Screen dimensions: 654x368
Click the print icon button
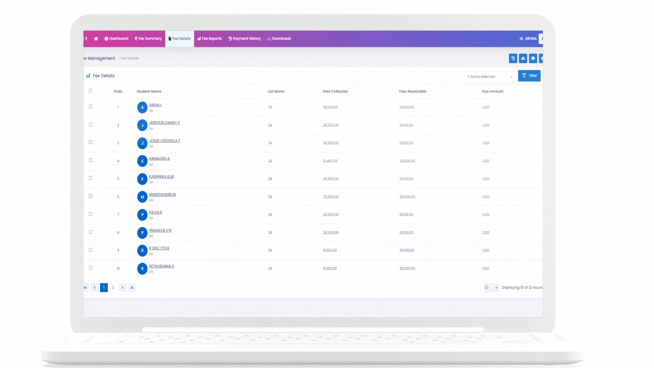(533, 58)
